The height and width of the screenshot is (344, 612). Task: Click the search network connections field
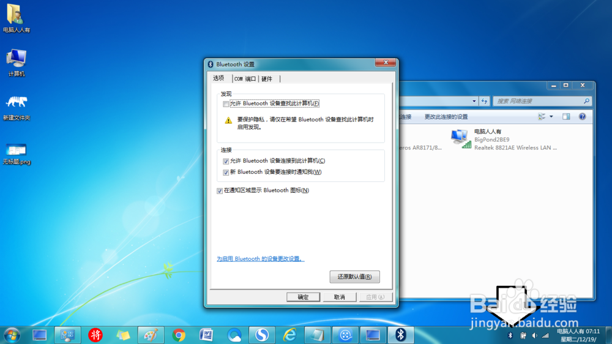tap(542, 101)
